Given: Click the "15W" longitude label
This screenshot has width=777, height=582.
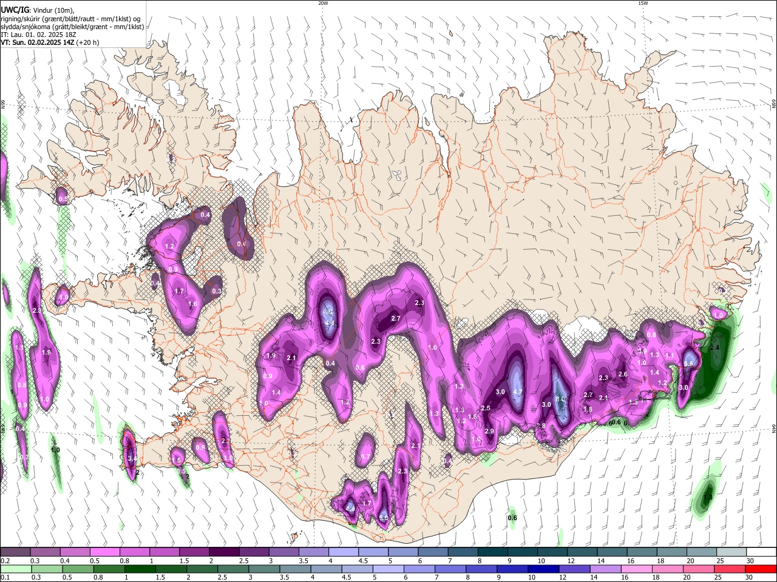Looking at the screenshot, I should pos(643,3).
